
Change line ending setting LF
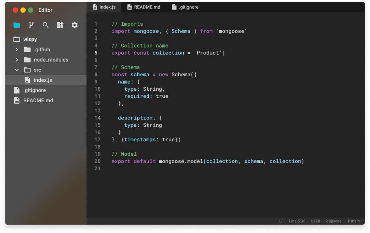(x=281, y=221)
